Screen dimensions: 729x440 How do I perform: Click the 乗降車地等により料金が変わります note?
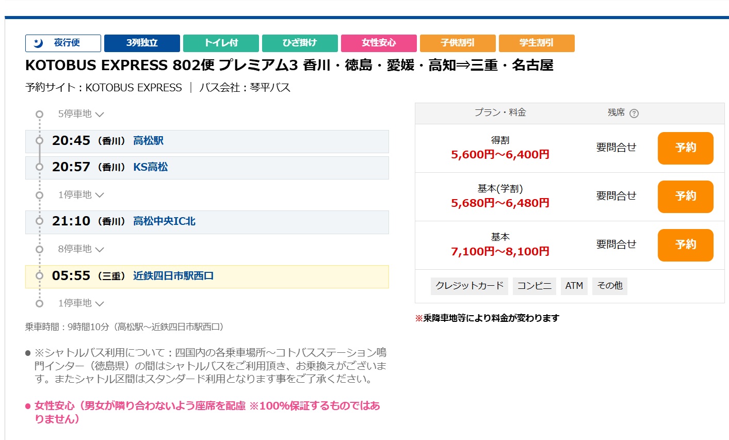[x=487, y=318]
